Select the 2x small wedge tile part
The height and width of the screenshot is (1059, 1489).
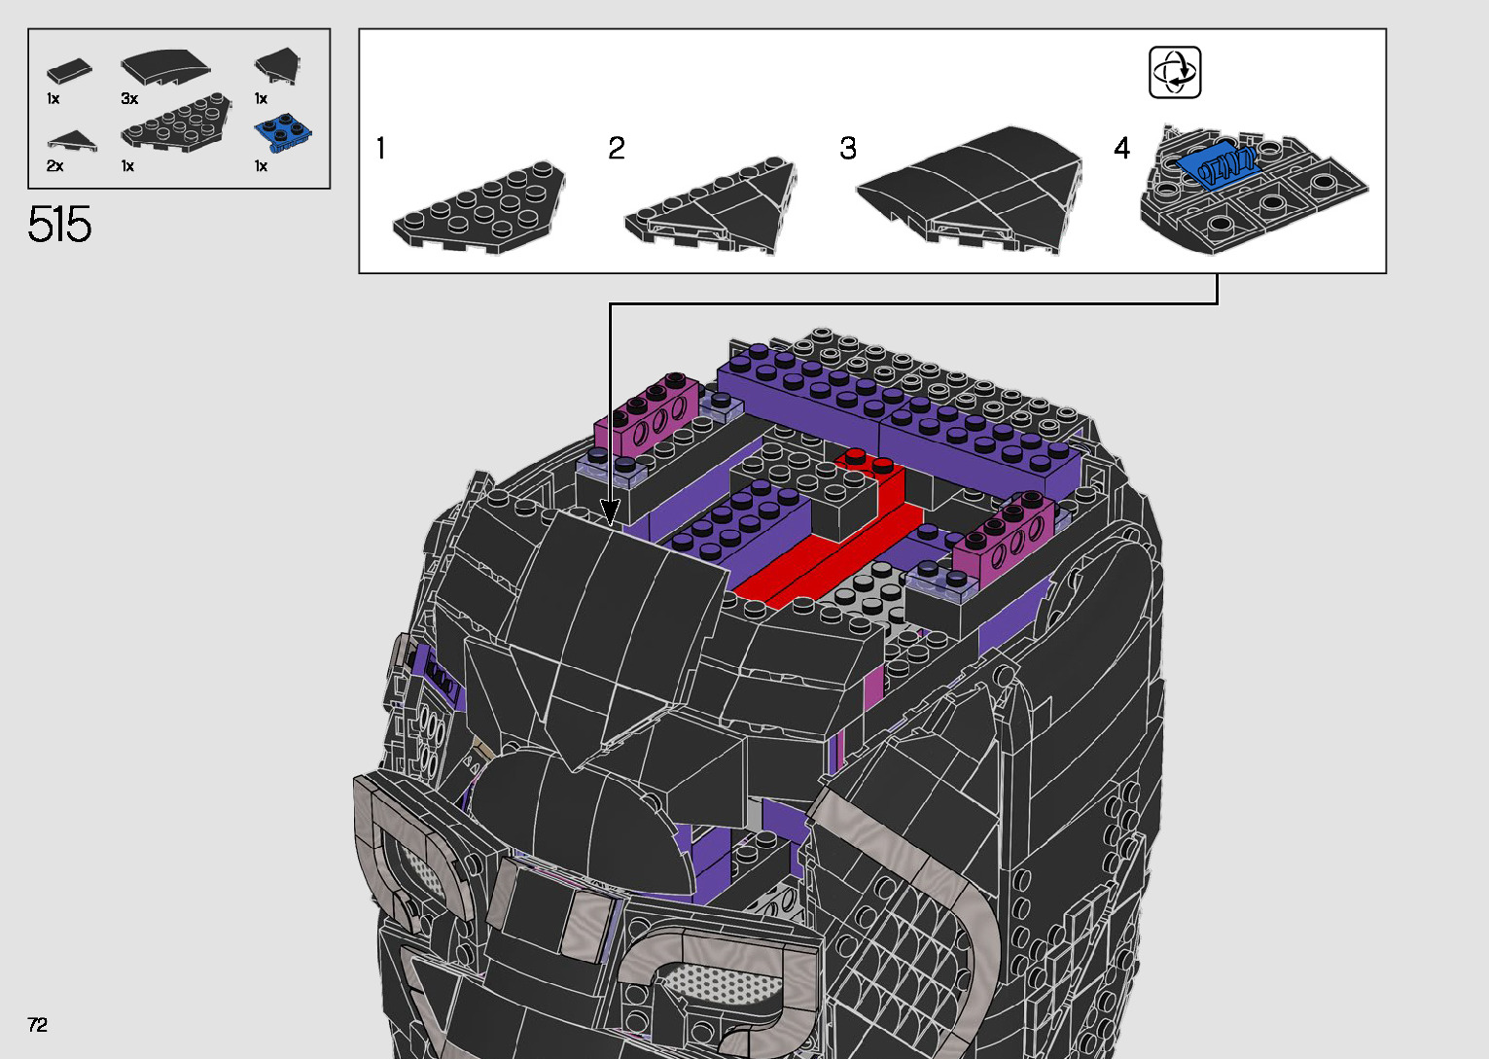[72, 142]
